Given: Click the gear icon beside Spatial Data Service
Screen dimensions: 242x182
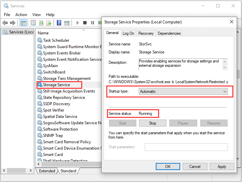Looking at the screenshot, I should 40,116.
